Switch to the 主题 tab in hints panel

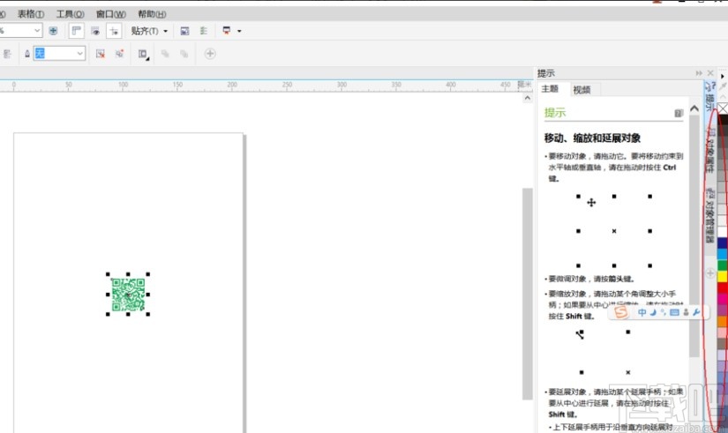pyautogui.click(x=550, y=89)
